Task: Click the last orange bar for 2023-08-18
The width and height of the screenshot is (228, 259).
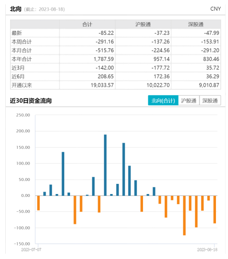Action: click(215, 209)
